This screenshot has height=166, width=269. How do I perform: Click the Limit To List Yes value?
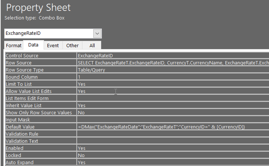click(x=173, y=84)
